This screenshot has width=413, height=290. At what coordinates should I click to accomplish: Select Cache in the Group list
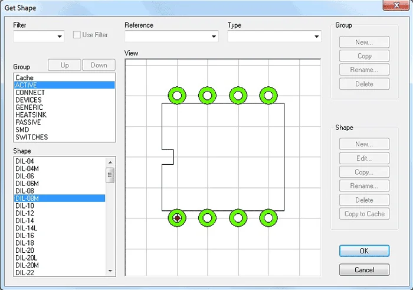[64, 78]
